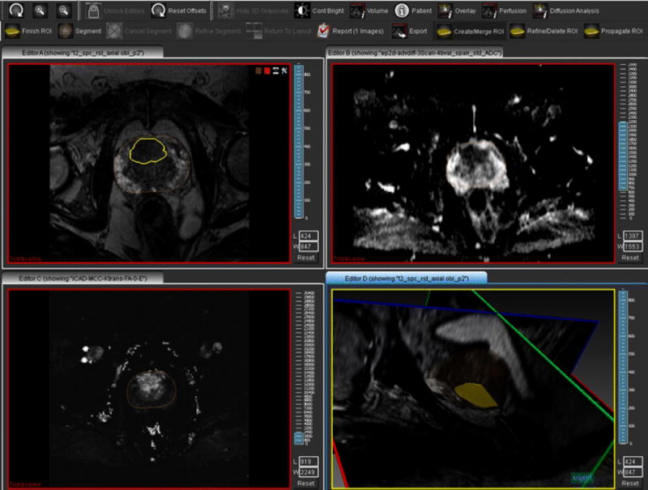The image size is (648, 490).
Task: Select the Create/Merge ROI tool
Action: [464, 31]
